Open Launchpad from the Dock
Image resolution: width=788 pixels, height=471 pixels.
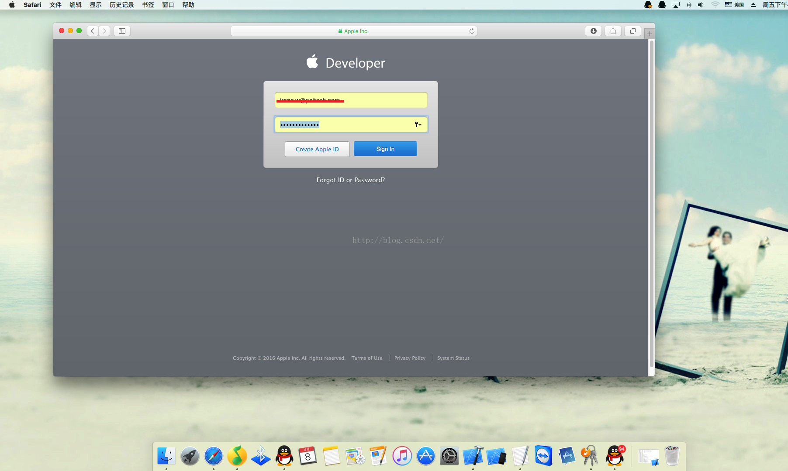pyautogui.click(x=190, y=456)
